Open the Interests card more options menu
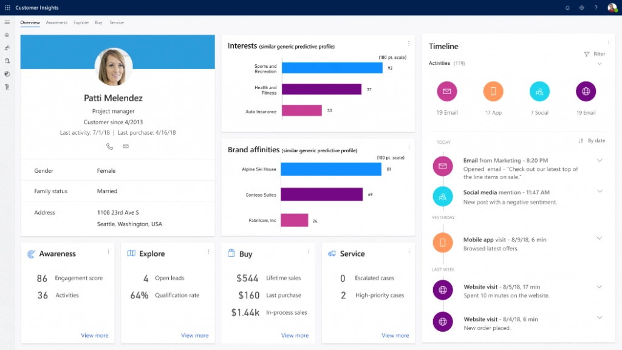 [x=409, y=44]
